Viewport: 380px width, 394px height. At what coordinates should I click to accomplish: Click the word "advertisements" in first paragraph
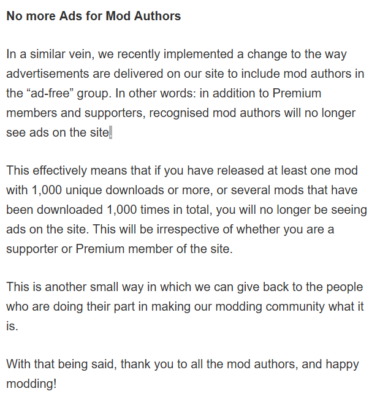(48, 74)
